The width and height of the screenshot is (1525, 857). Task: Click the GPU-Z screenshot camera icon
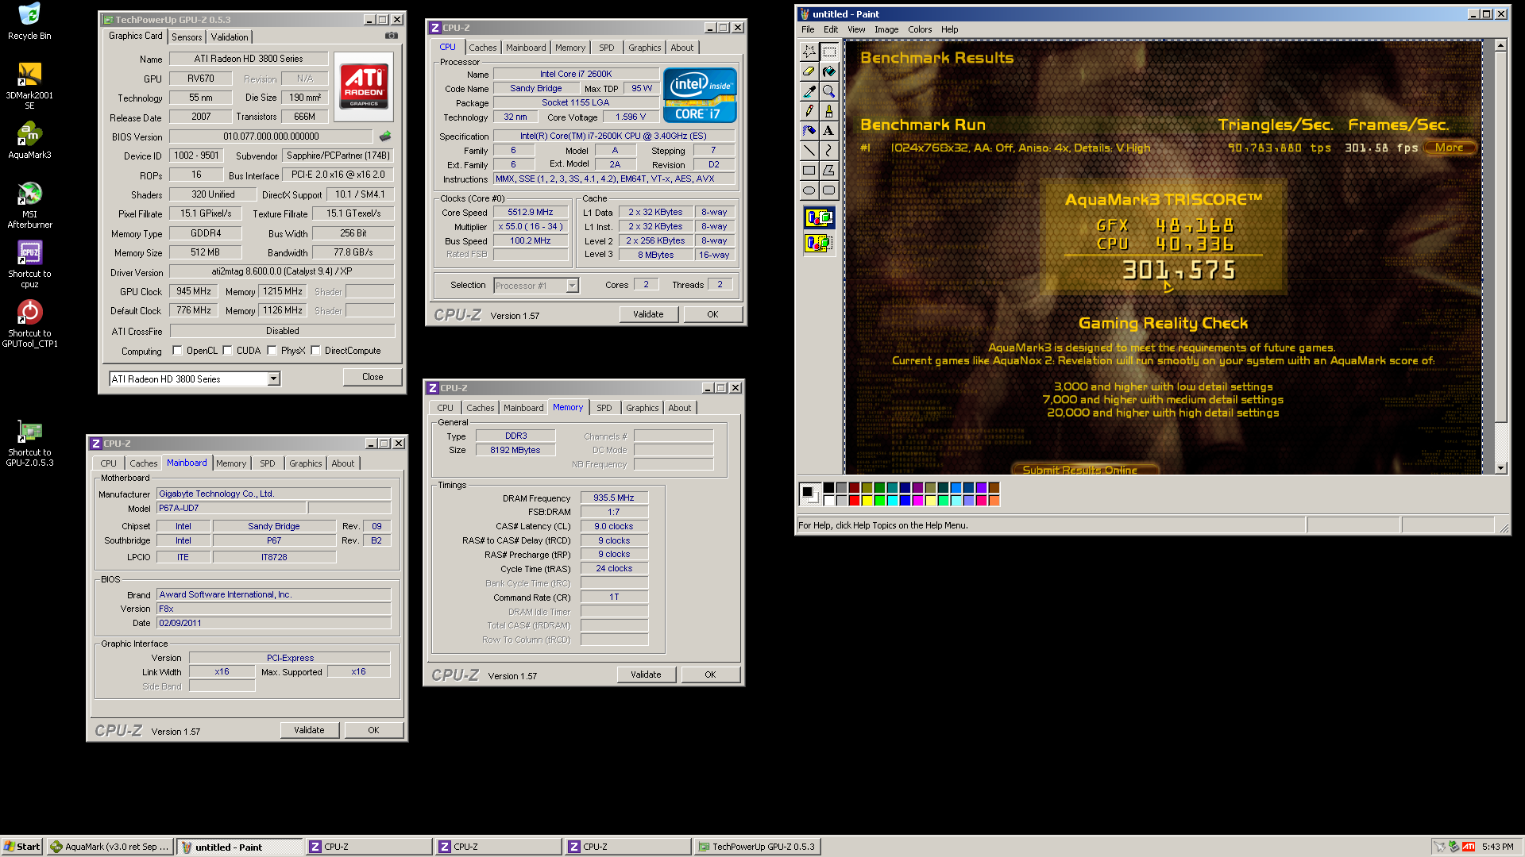point(392,36)
